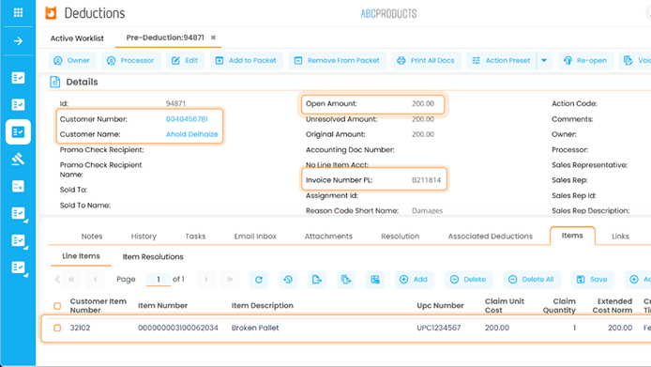Viewport: 651px width, 367px height.
Task: Click Print All Docs button
Action: [x=426, y=60]
